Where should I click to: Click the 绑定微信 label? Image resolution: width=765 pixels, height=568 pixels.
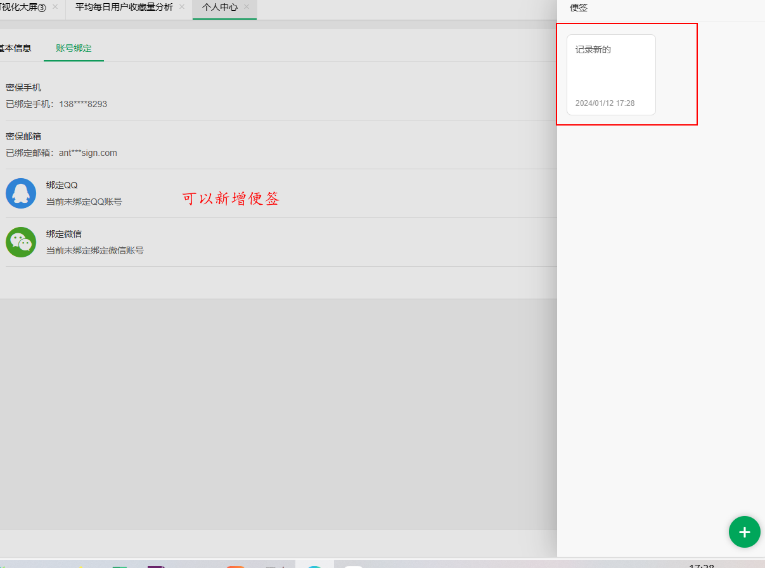coord(64,234)
